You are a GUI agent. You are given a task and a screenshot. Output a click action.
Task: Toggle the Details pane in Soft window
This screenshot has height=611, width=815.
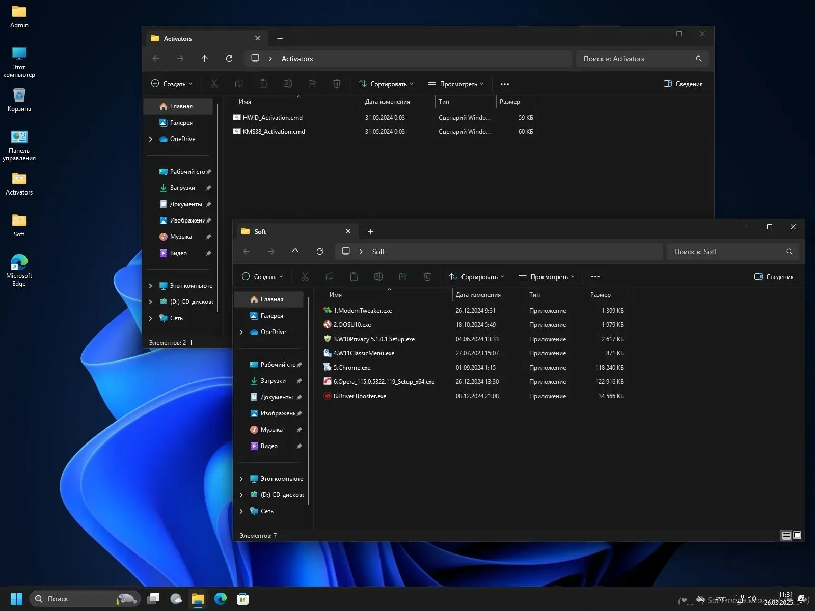pyautogui.click(x=774, y=277)
